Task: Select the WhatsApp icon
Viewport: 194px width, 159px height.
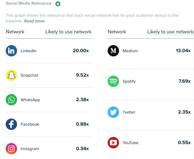Action: (11, 100)
